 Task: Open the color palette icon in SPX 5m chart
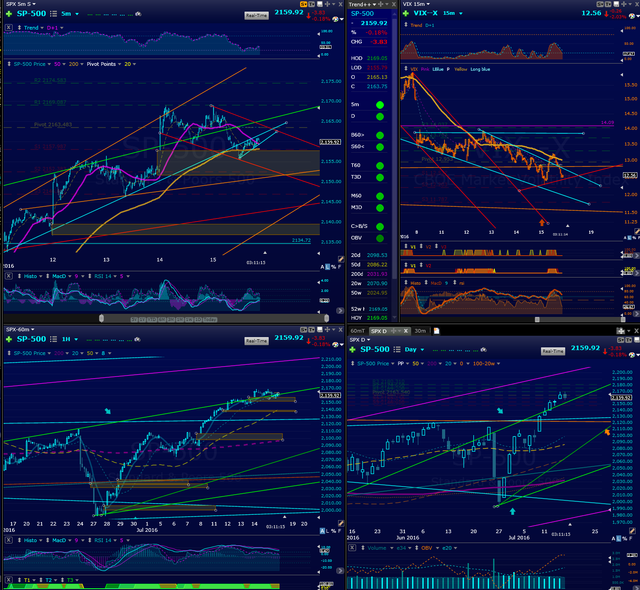pyautogui.click(x=335, y=19)
